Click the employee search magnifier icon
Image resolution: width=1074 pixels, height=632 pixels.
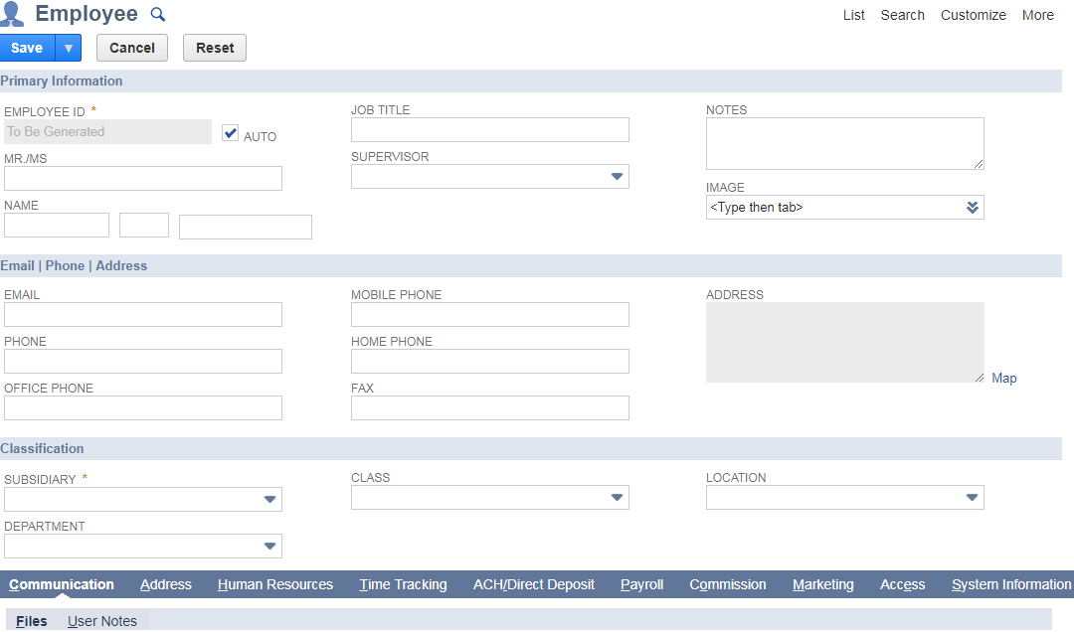pos(157,15)
